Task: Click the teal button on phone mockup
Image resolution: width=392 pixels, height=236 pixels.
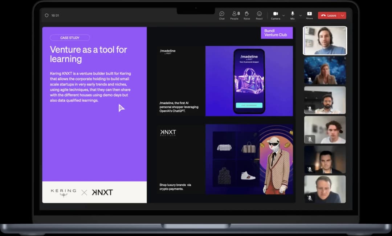Action: [x=249, y=105]
